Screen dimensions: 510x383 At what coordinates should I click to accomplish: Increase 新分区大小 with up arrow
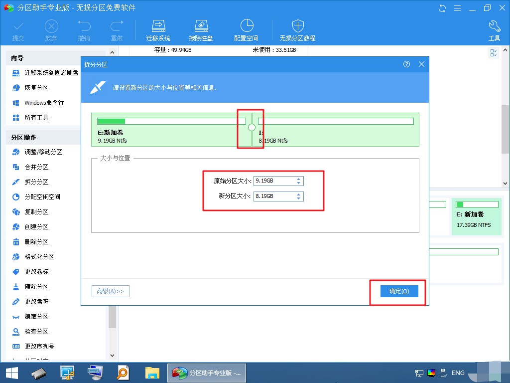point(299,194)
